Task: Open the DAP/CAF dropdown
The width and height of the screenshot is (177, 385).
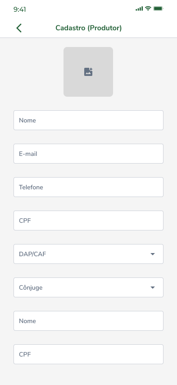Action: pos(88,254)
